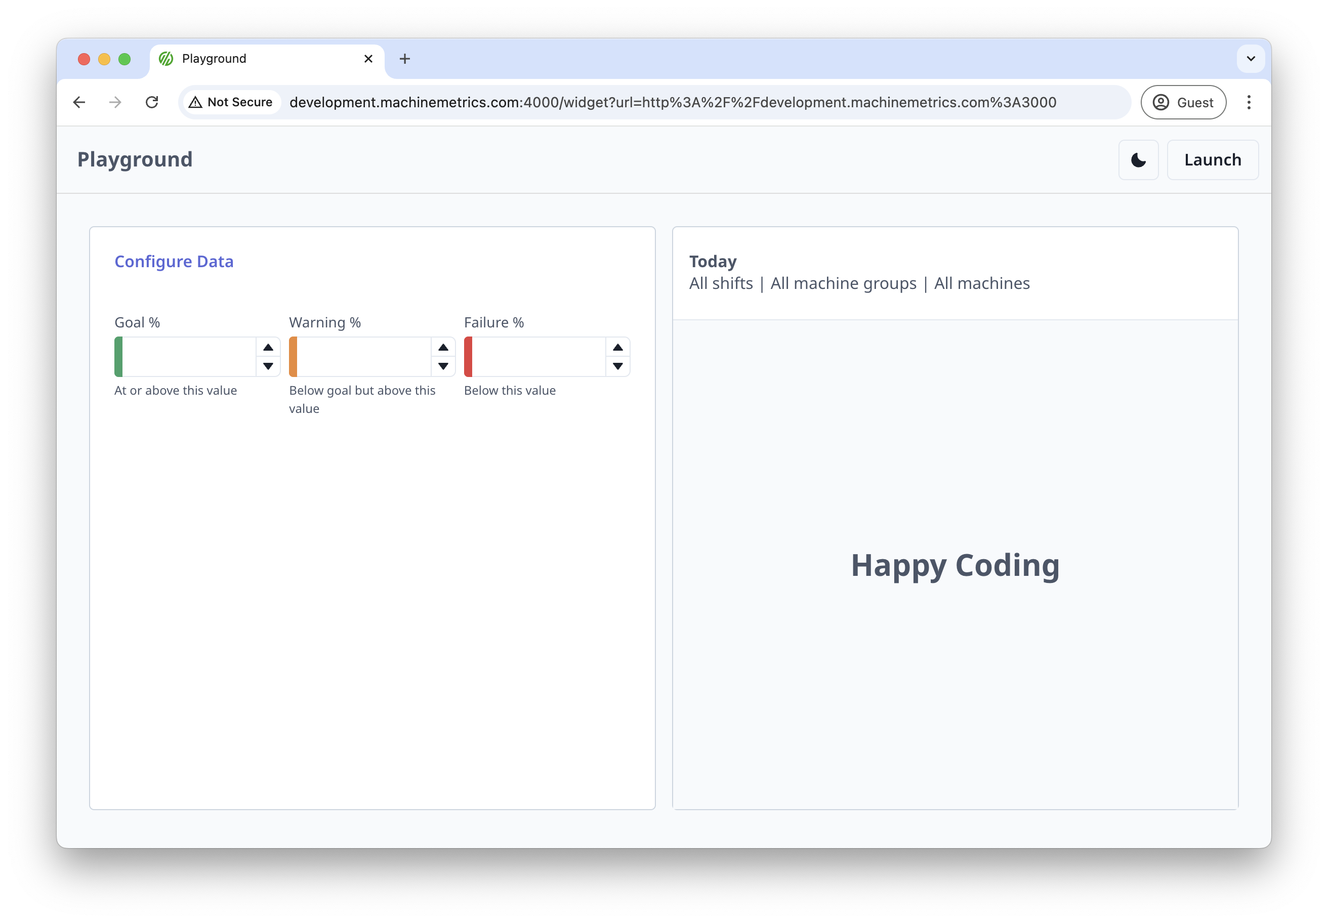Viewport: 1328px width, 923px height.
Task: Increment Warning % using up arrow
Action: [x=443, y=348]
